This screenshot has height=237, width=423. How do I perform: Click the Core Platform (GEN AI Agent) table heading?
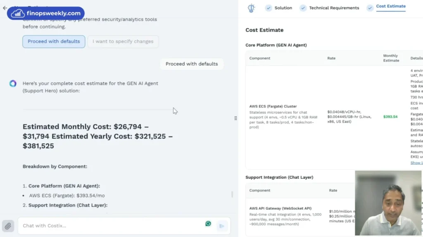pyautogui.click(x=276, y=45)
